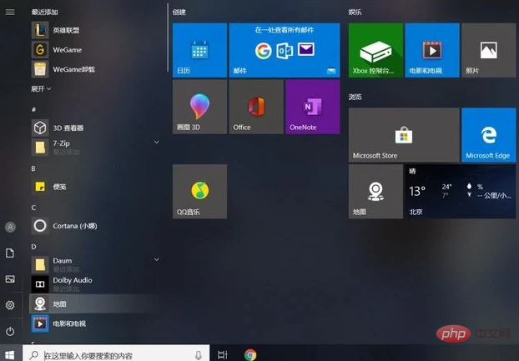This screenshot has width=519, height=361.
Task: Launch 英雄联盟 from recently added
Action: pos(96,30)
